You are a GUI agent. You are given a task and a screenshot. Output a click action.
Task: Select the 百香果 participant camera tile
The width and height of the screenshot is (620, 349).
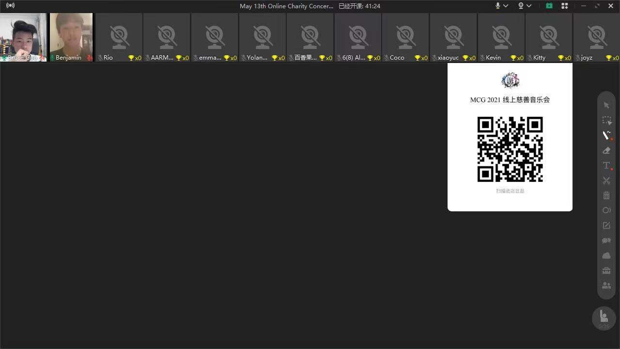310,37
